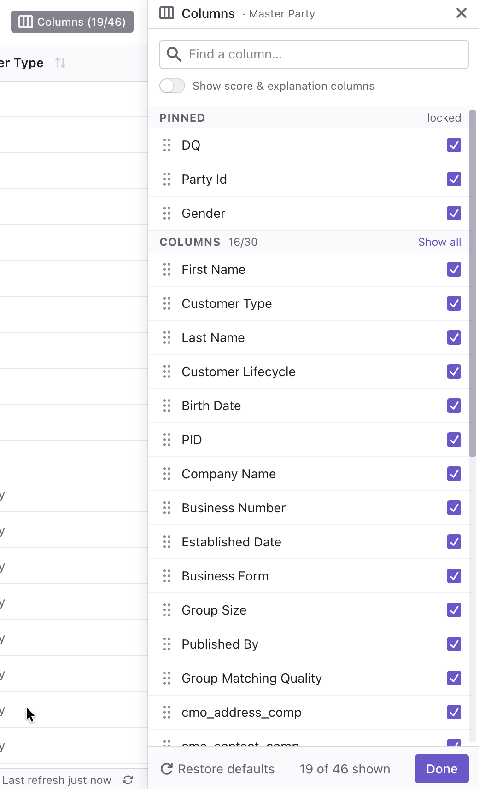
Task: Uncheck the Customer Type checkbox
Action: (454, 303)
